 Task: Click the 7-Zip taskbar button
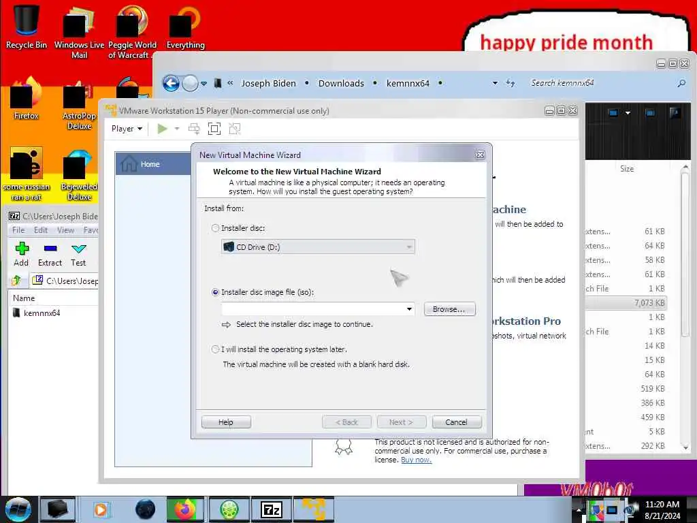pos(271,509)
